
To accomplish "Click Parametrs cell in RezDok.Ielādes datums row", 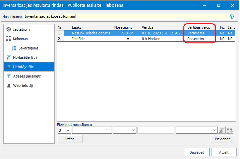I will click(x=196, y=33).
